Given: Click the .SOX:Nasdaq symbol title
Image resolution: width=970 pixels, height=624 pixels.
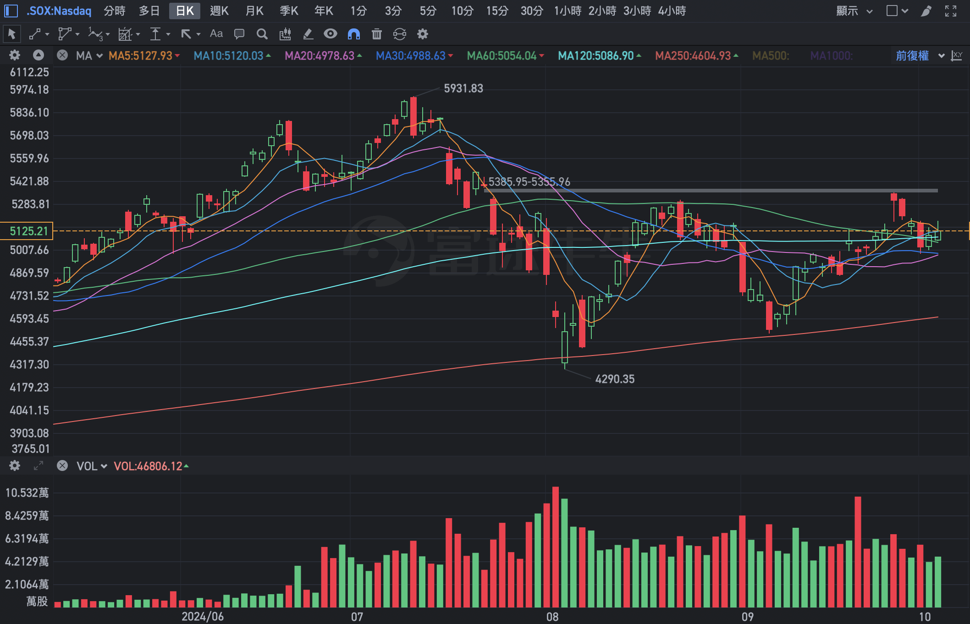Looking at the screenshot, I should pyautogui.click(x=59, y=11).
